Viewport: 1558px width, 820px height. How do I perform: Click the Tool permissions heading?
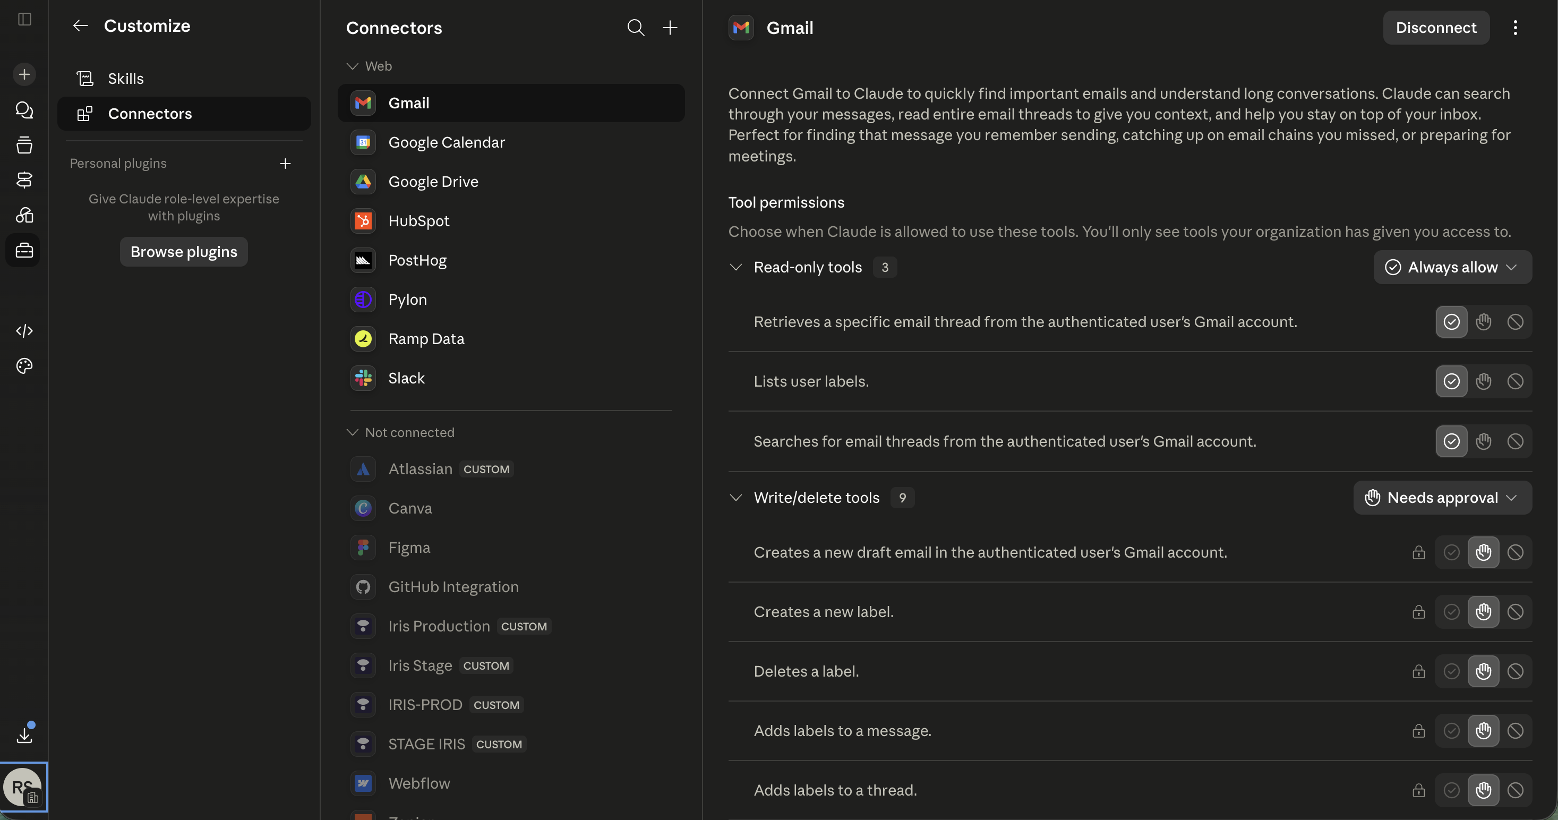click(x=786, y=202)
